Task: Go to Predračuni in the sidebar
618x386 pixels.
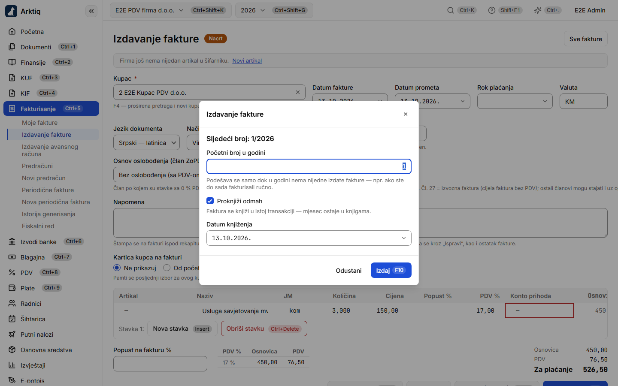Action: pyautogui.click(x=37, y=166)
